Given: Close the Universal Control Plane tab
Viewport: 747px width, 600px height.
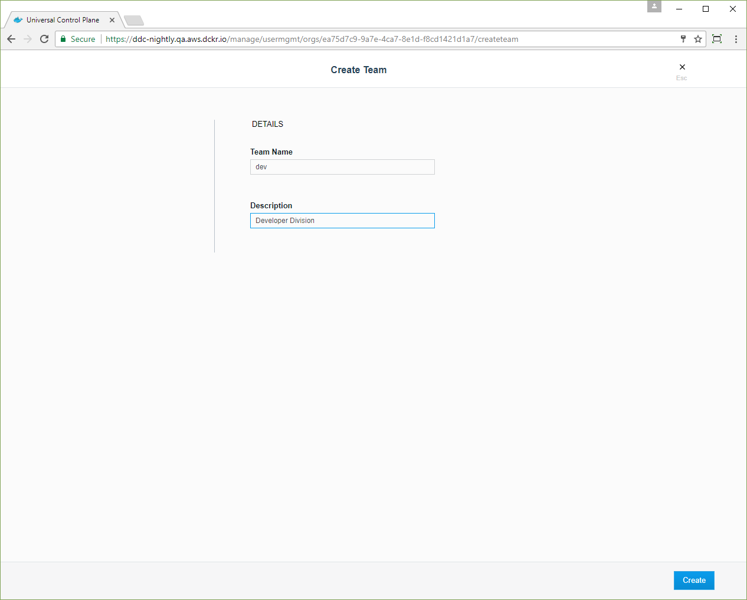Looking at the screenshot, I should 112,20.
